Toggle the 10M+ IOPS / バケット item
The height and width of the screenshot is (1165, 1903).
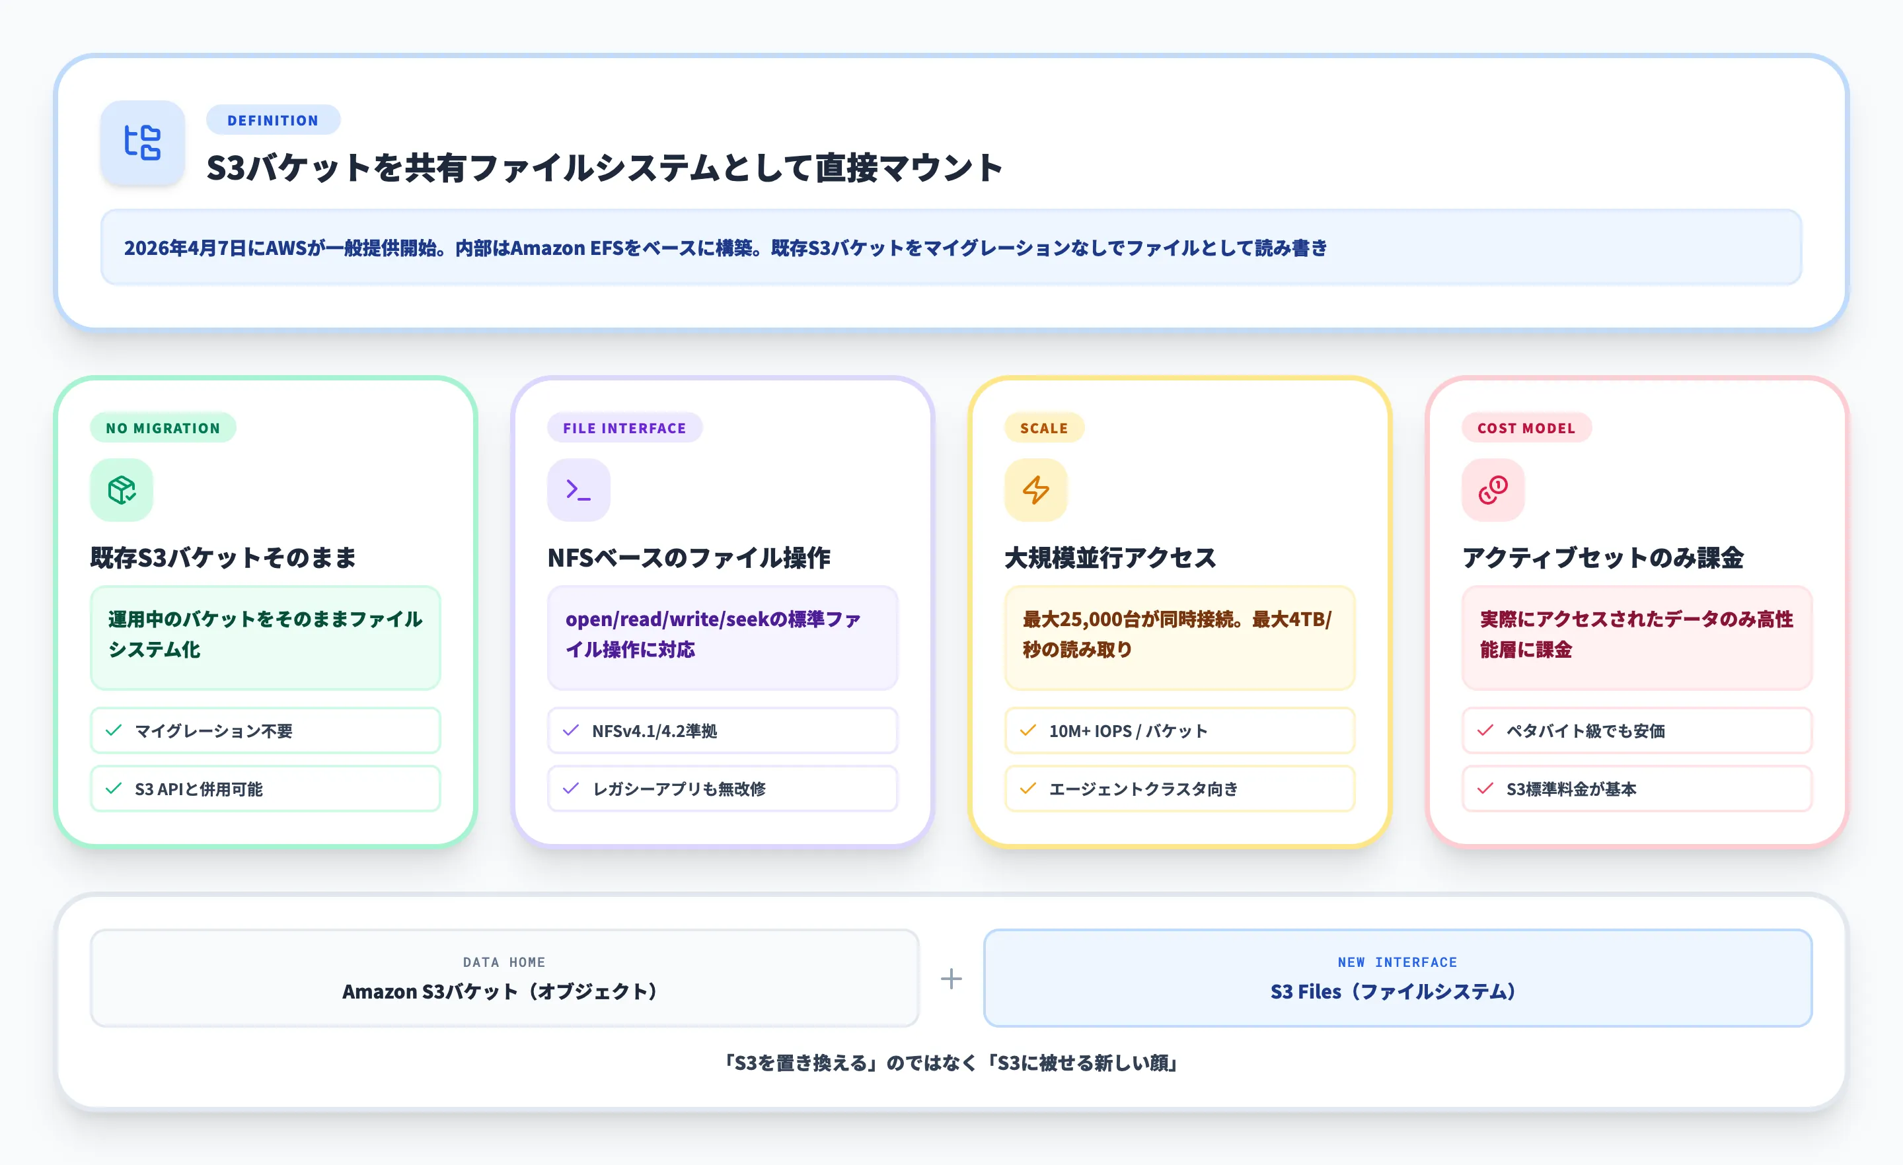(x=1179, y=730)
